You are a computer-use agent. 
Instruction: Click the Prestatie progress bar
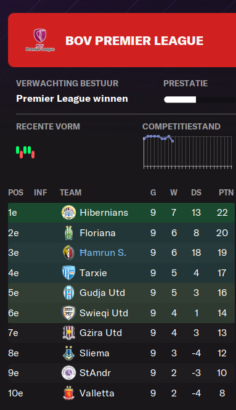point(200,100)
